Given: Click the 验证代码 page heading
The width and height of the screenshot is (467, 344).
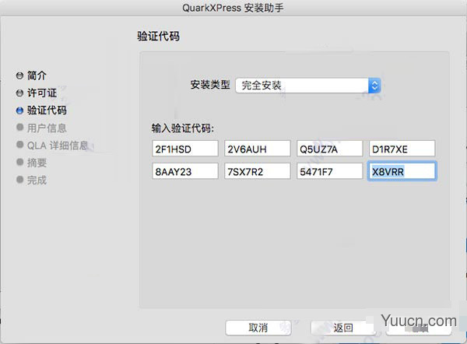Looking at the screenshot, I should point(159,37).
